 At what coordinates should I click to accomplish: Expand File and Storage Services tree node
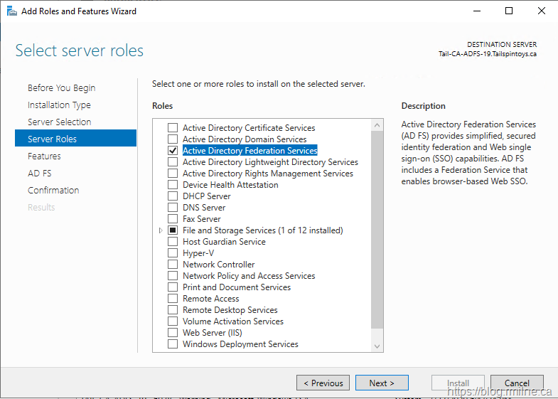pos(161,230)
